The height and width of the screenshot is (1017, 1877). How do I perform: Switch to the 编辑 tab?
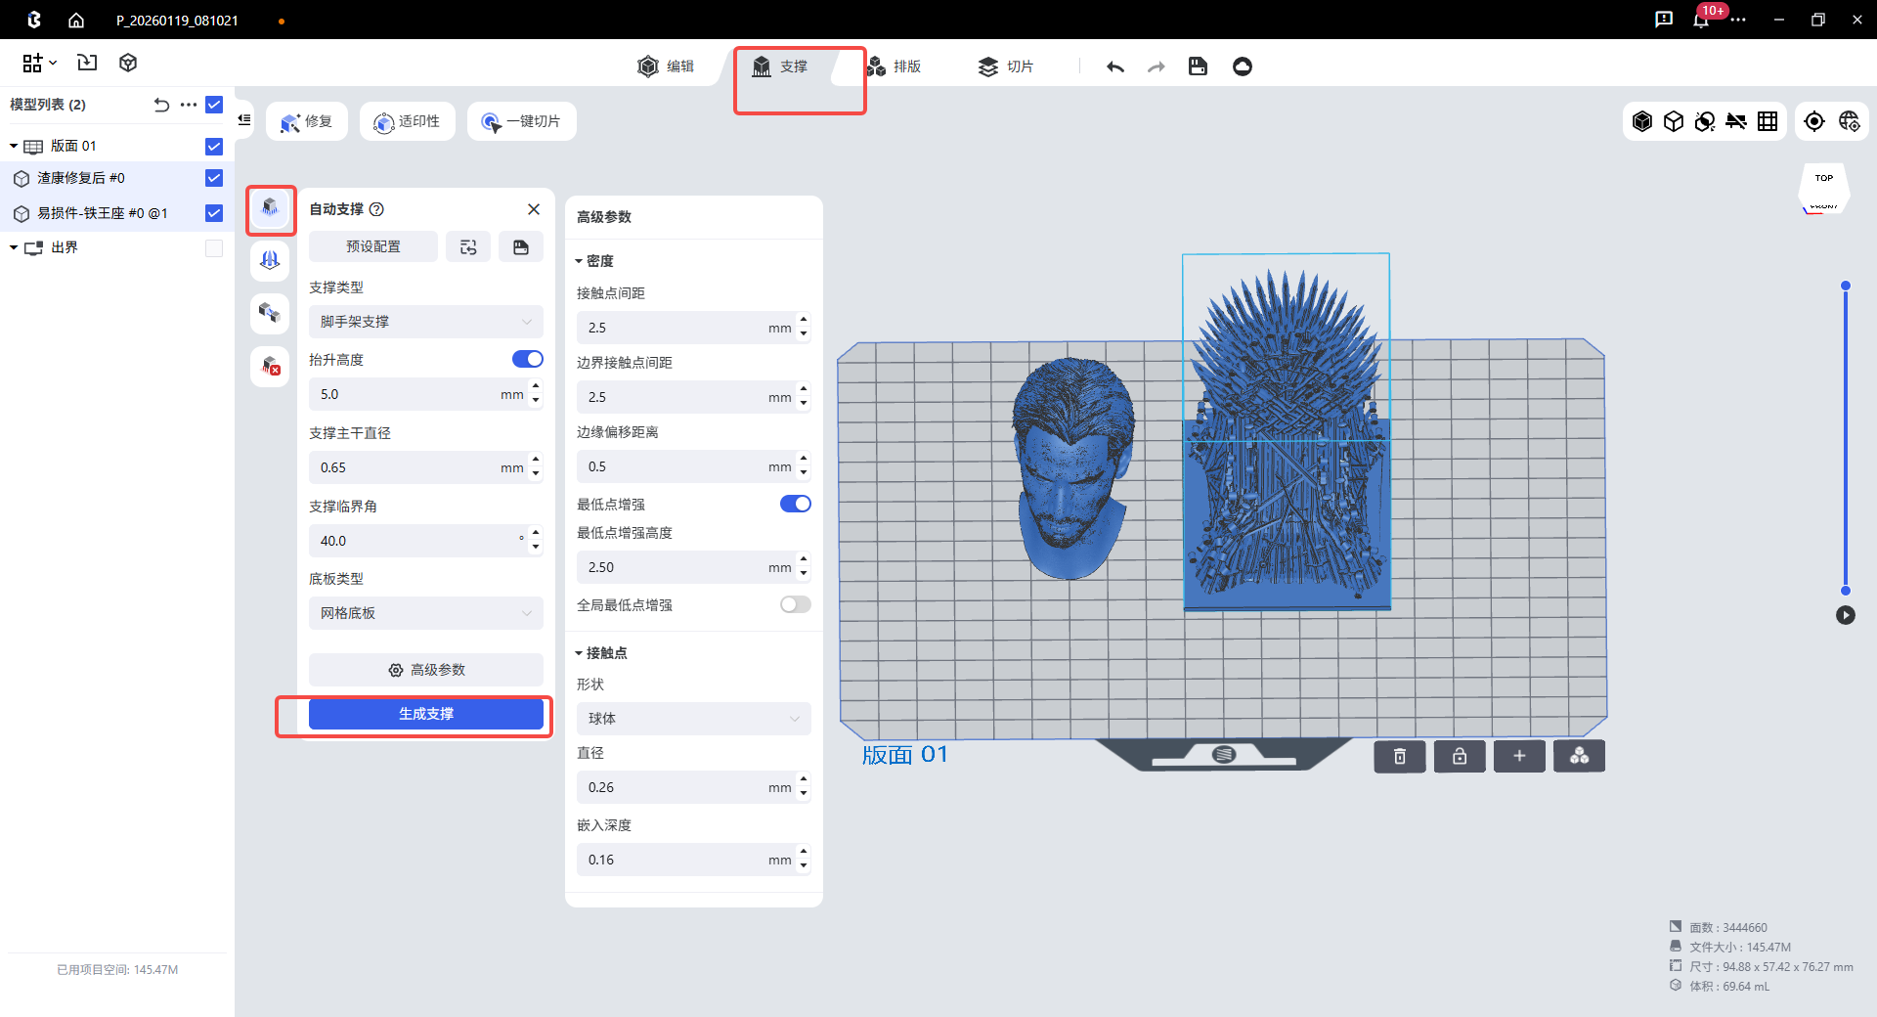pyautogui.click(x=666, y=66)
